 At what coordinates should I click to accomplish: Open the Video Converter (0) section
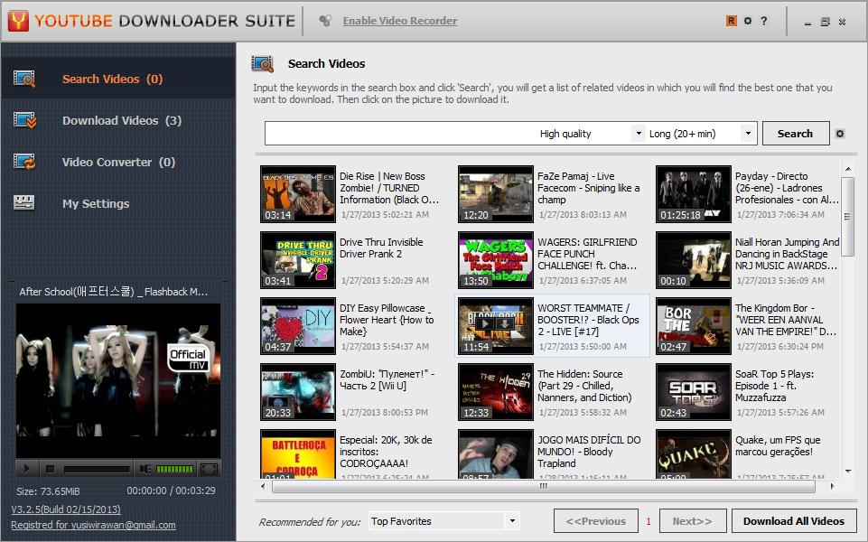click(118, 162)
